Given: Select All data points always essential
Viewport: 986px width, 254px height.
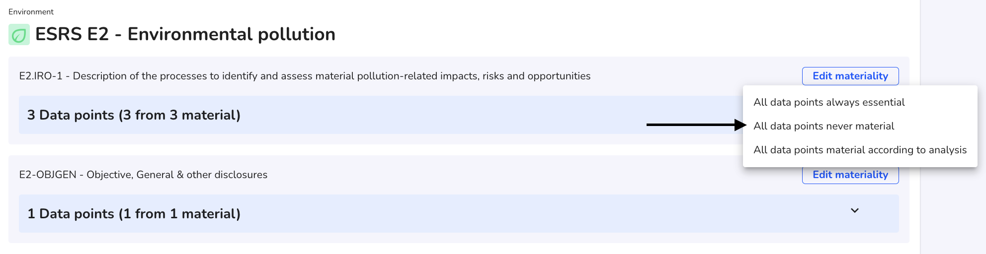Looking at the screenshot, I should tap(829, 102).
